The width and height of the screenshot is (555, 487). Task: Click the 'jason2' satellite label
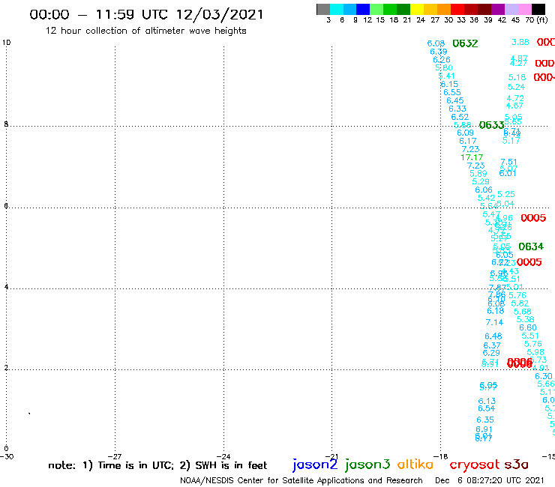click(x=315, y=465)
